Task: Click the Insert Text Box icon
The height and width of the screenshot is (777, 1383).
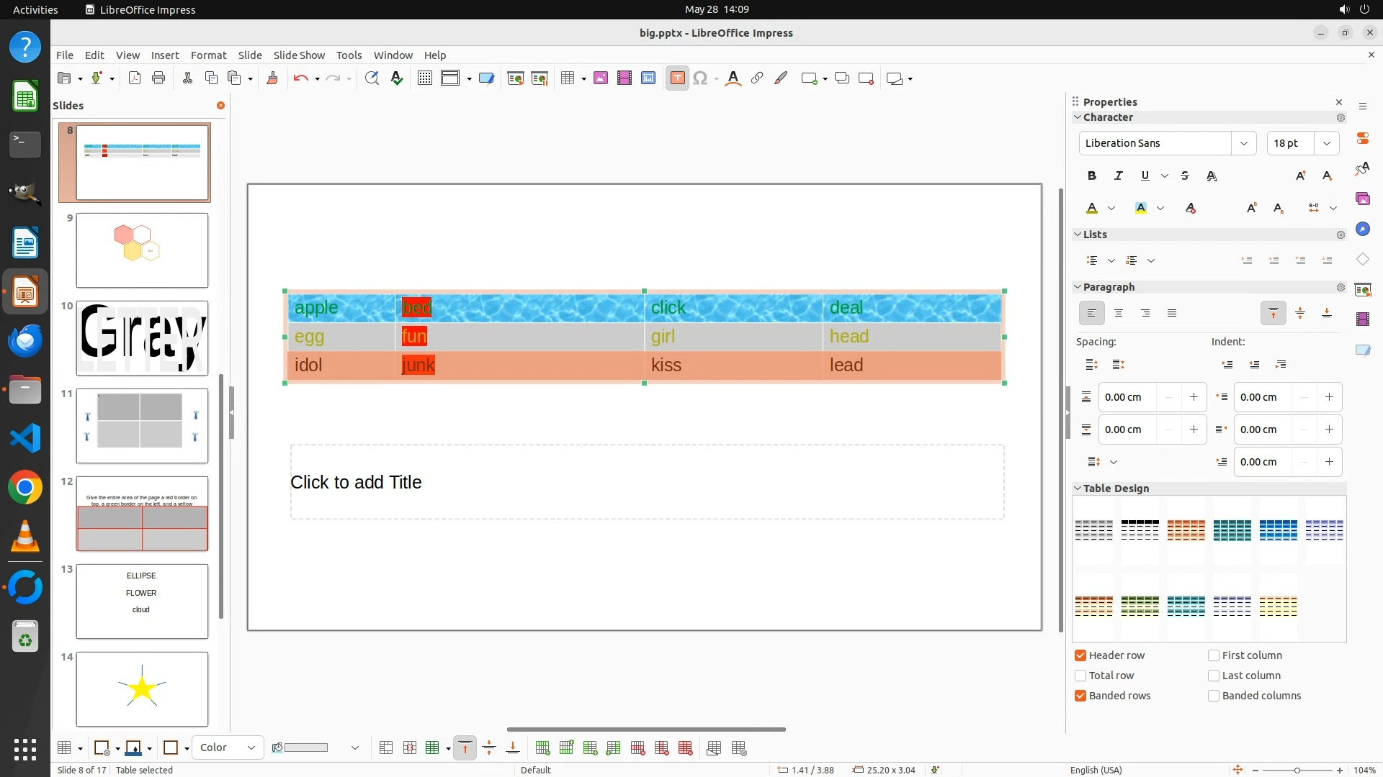Action: (677, 78)
